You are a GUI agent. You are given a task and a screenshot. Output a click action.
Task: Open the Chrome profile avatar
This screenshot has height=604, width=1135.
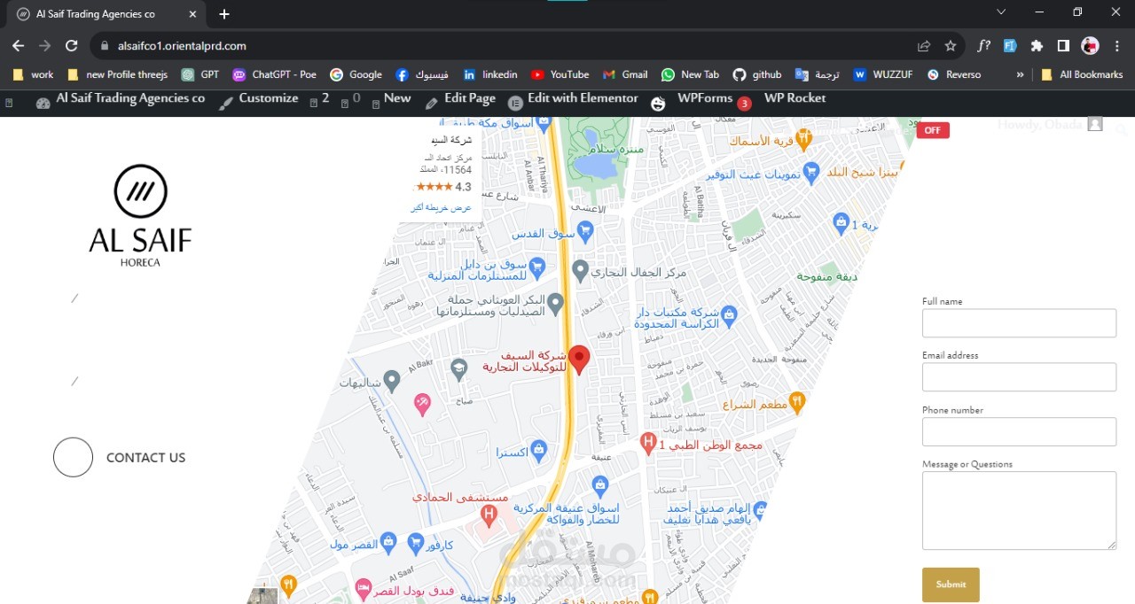[x=1090, y=46]
